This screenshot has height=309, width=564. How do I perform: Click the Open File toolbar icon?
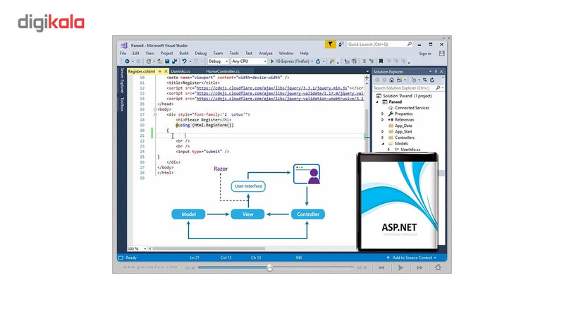point(160,61)
